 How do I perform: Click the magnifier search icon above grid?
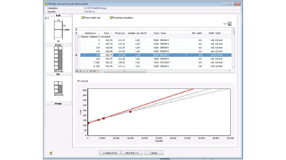tap(229, 24)
